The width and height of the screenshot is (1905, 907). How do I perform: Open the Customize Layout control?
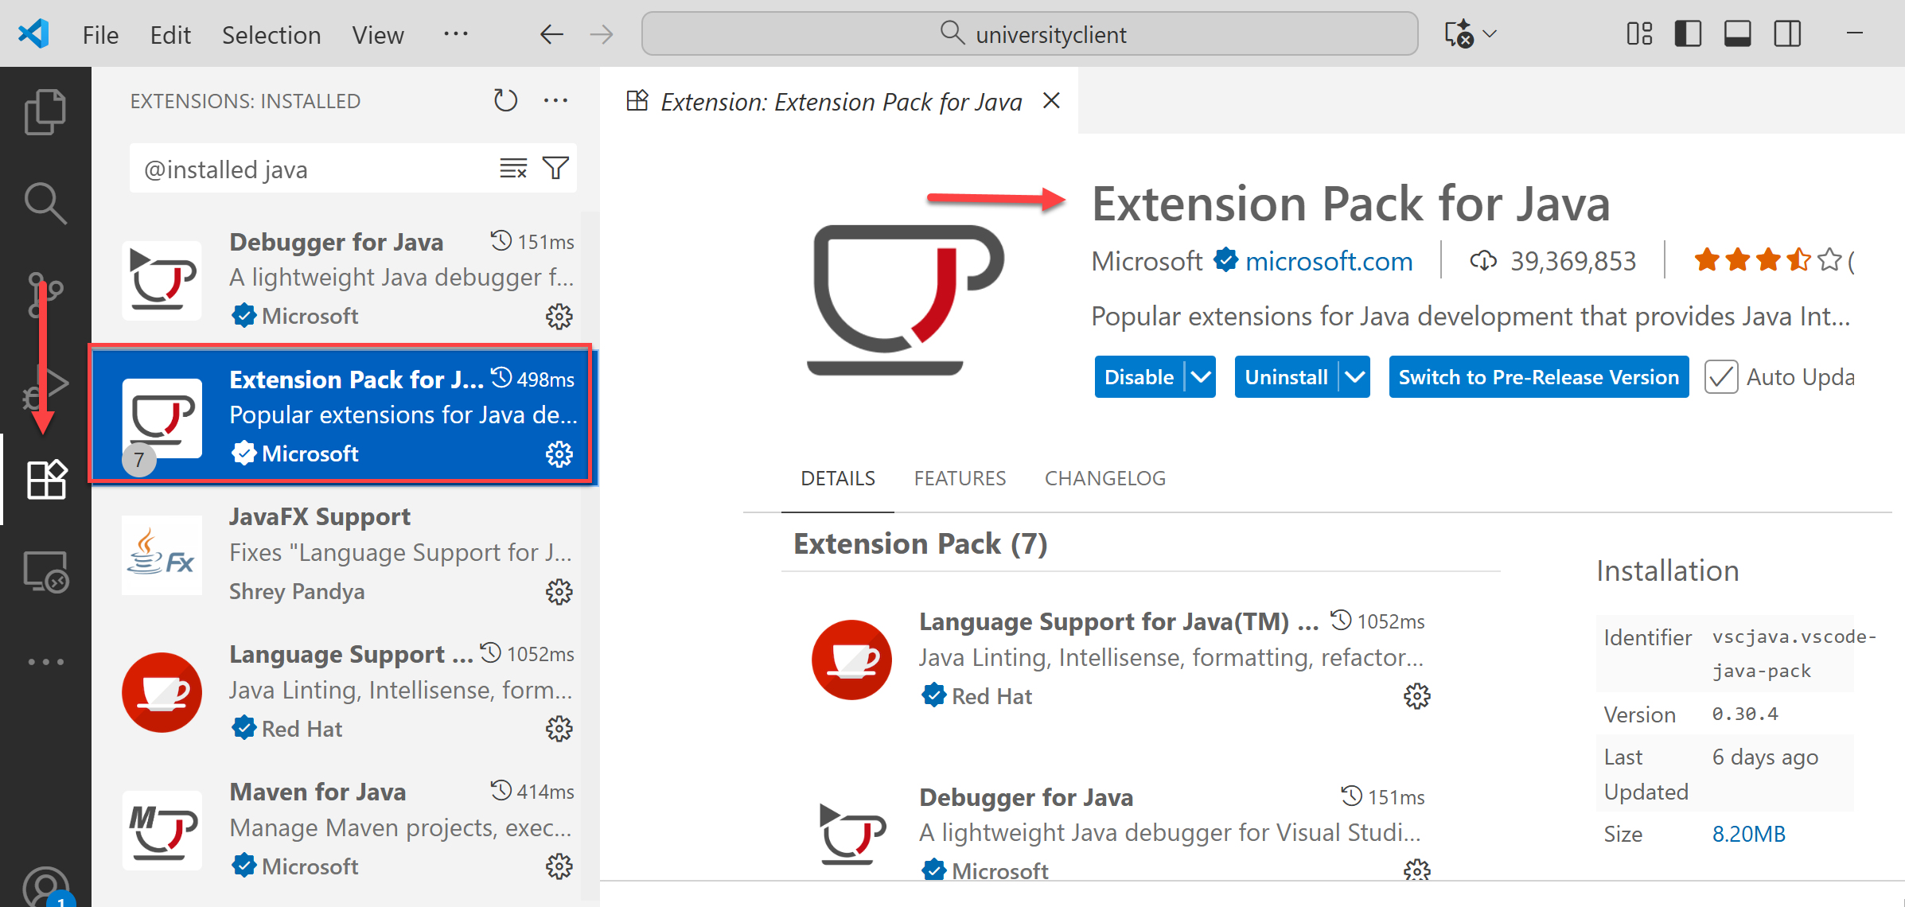[1638, 33]
